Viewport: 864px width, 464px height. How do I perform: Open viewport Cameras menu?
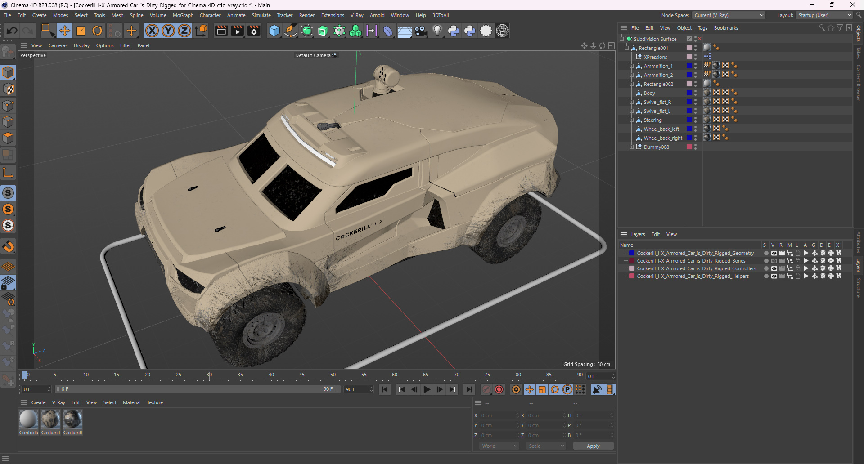pos(58,45)
